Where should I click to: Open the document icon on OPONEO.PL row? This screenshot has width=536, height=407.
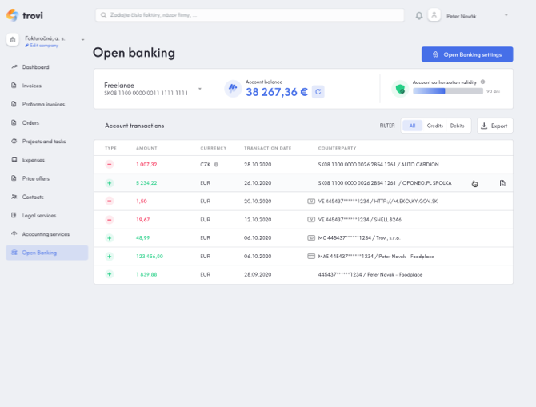502,183
